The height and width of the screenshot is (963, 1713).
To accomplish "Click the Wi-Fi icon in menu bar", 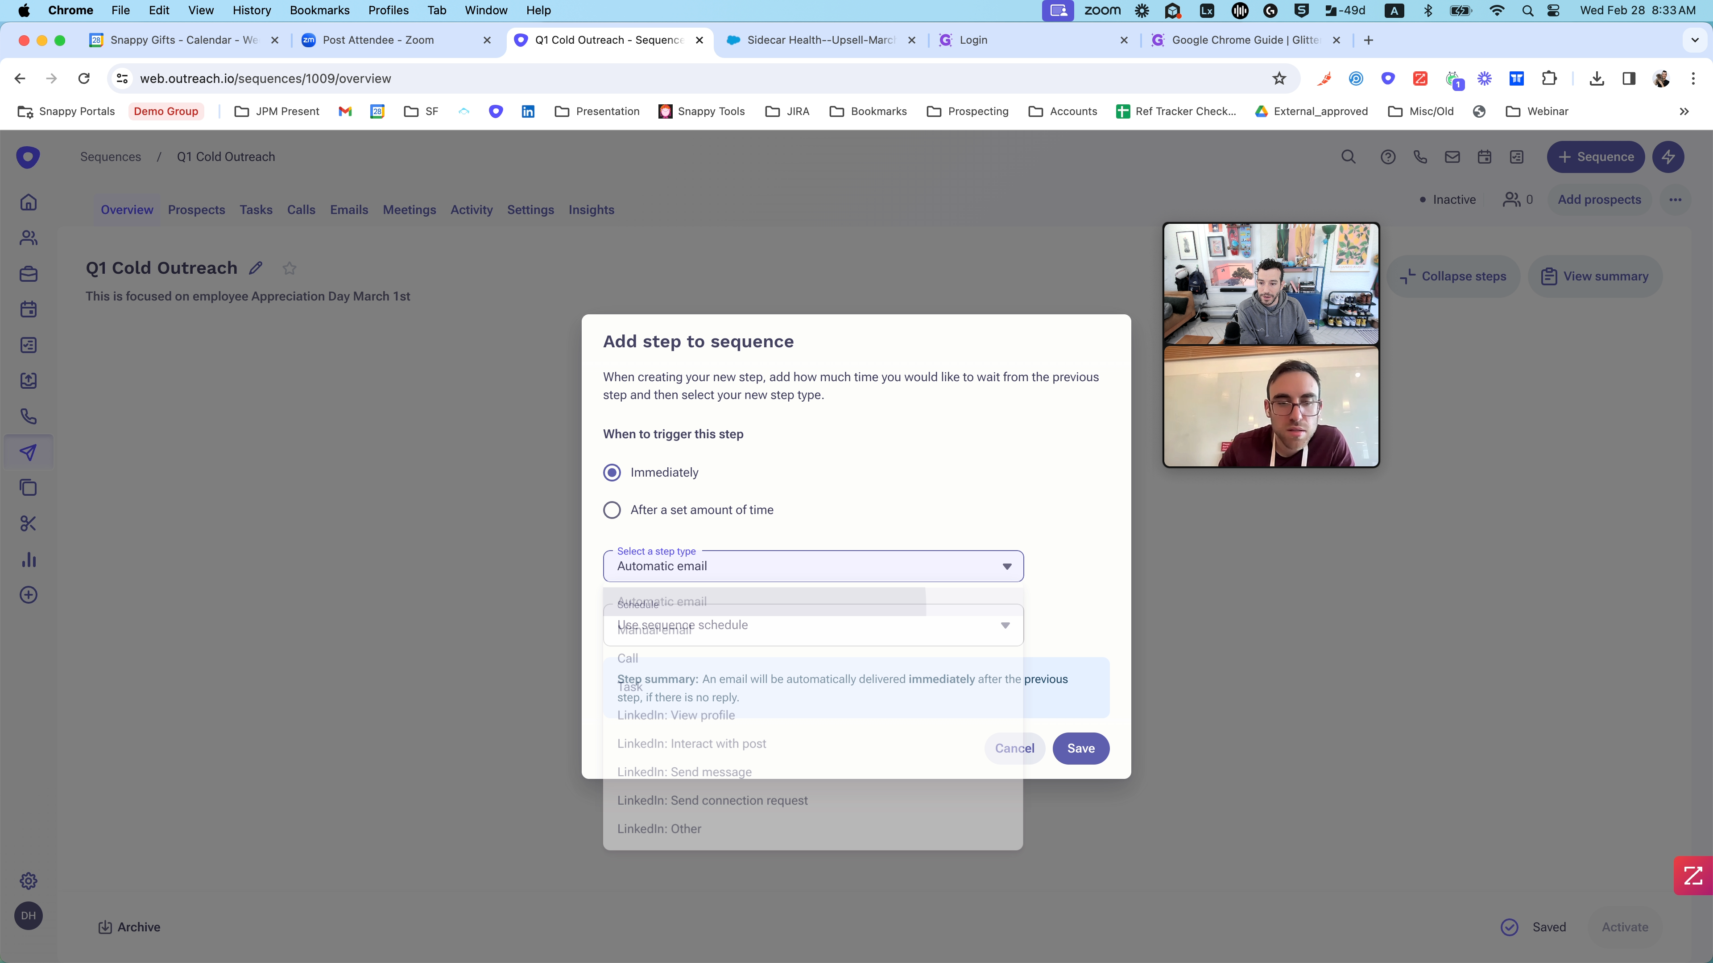I will point(1496,10).
